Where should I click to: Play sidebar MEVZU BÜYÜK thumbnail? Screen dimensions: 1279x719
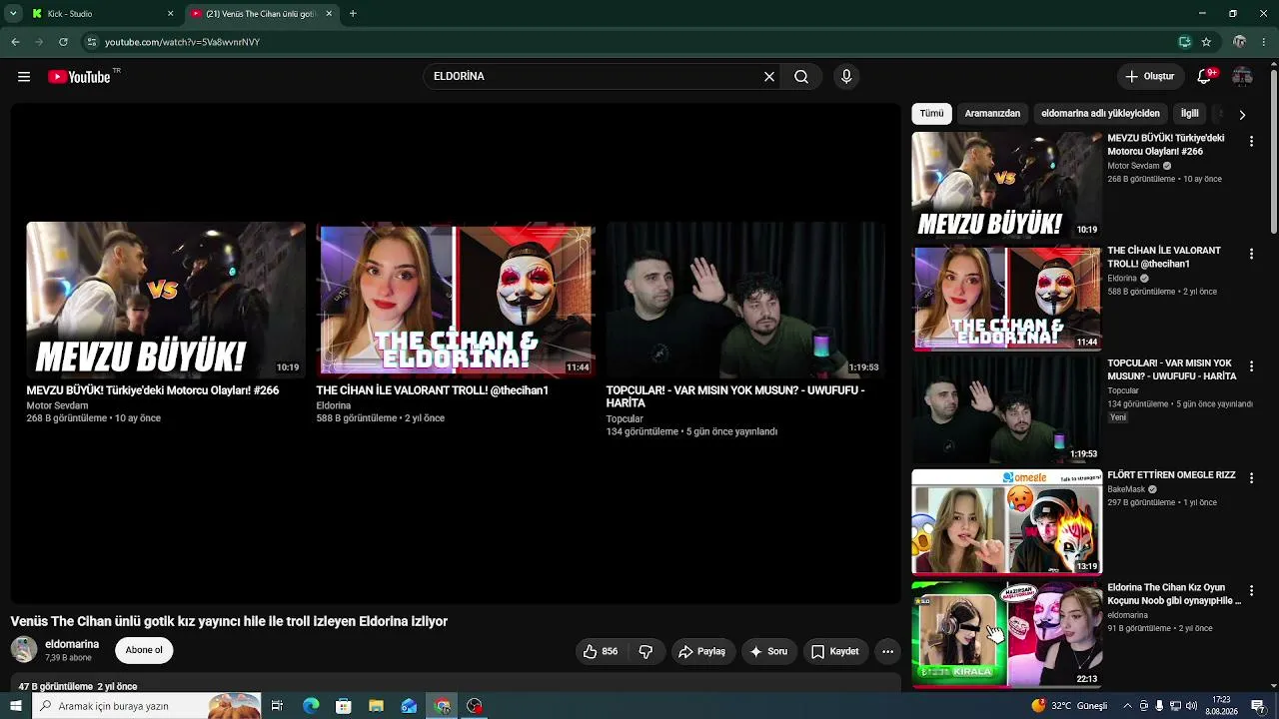coord(1006,185)
